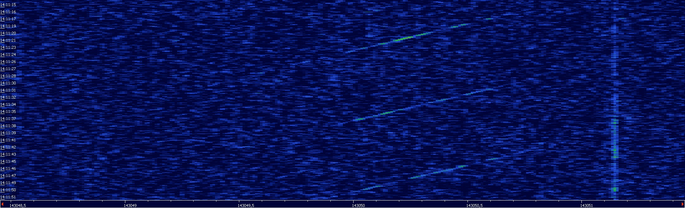Click the 14:11:50 timestamp
685x208 pixels.
coord(8,190)
